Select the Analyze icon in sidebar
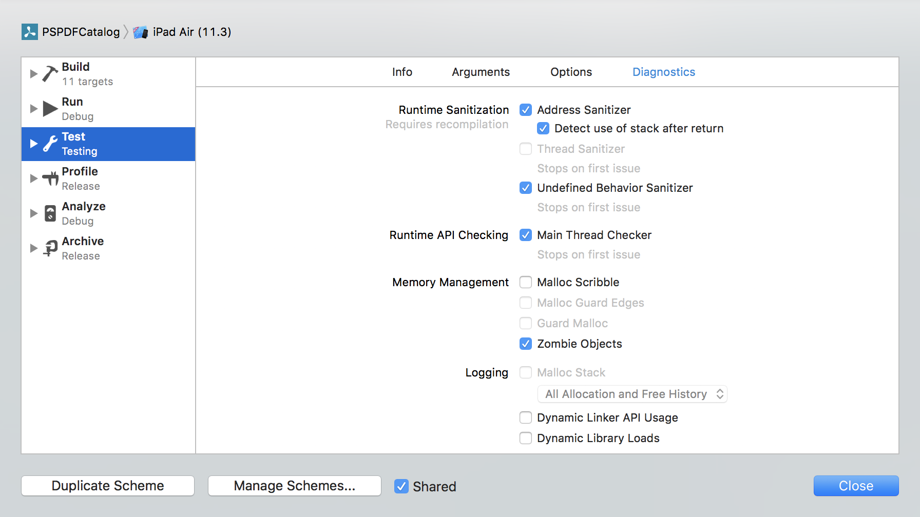Screen dimensions: 920x517 (x=50, y=213)
